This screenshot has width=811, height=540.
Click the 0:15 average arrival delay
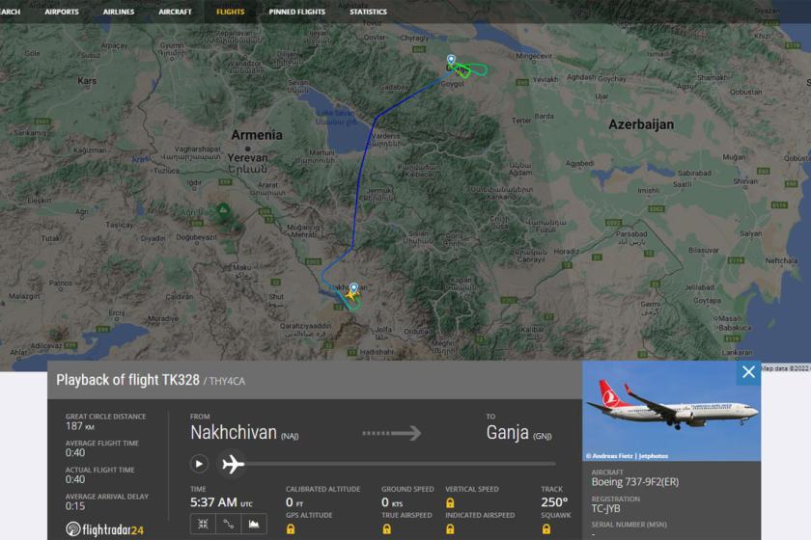point(75,506)
